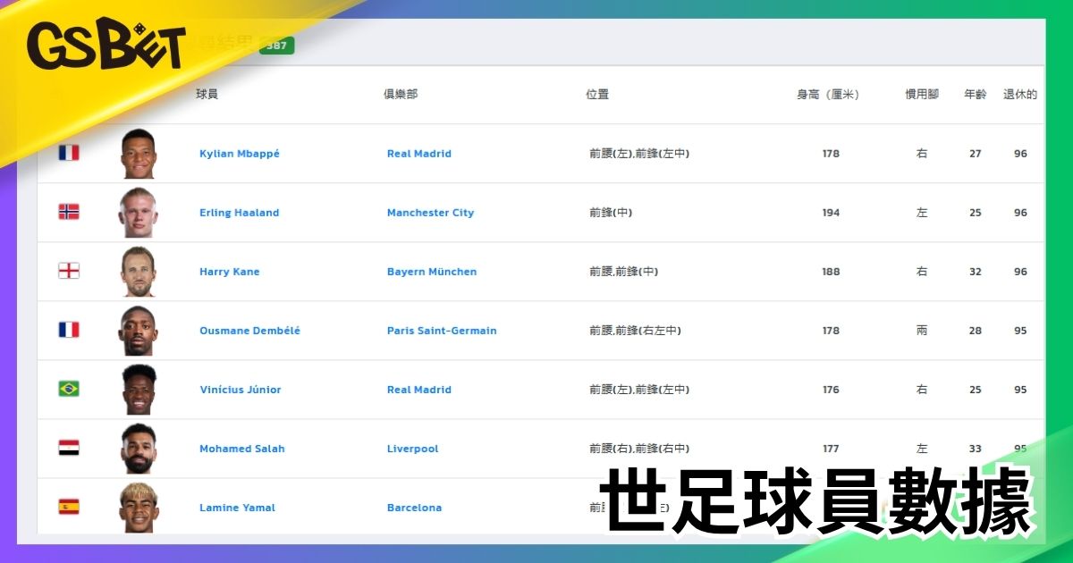Click Kylian Mbappé's portrait photo
The image size is (1073, 563).
(x=139, y=154)
